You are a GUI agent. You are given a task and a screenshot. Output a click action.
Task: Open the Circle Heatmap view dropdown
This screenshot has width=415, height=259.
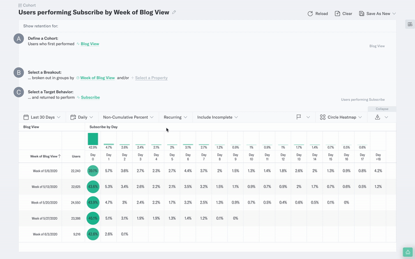tap(341, 117)
